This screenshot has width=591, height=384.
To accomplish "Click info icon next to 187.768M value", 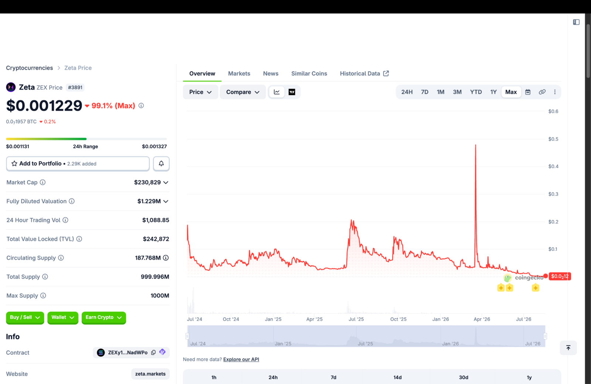I will (x=166, y=258).
